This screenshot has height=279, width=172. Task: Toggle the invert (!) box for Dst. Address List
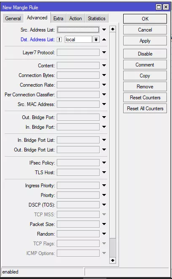[x=59, y=40]
